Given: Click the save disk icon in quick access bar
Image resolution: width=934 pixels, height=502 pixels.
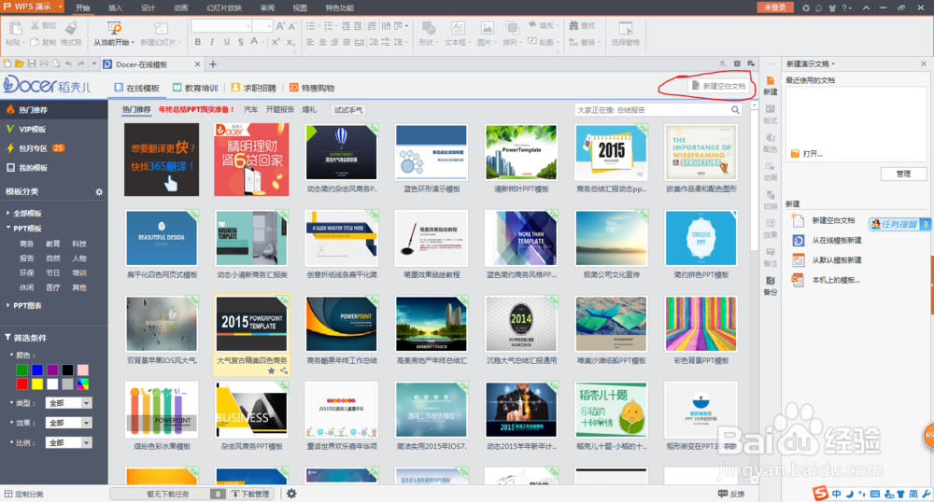Looking at the screenshot, I should (x=32, y=63).
